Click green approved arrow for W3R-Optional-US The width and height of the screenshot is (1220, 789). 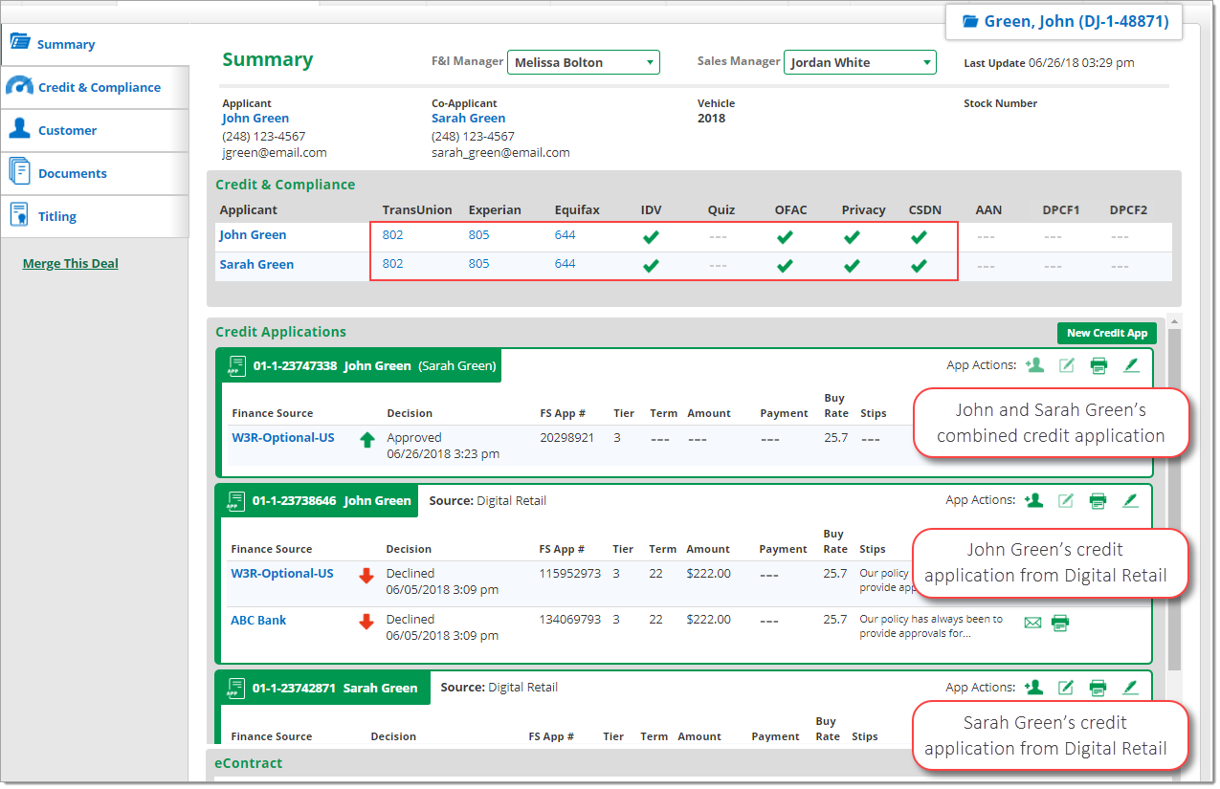coord(366,440)
